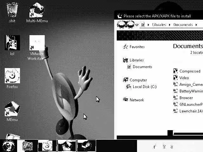Select the Lawnchair.14 APK file

pyautogui.click(x=191, y=111)
